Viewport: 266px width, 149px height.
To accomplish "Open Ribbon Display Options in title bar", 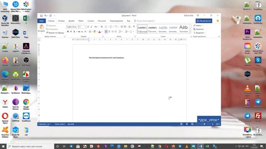I will pos(198,16).
